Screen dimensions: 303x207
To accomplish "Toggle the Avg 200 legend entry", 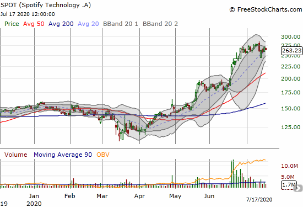I will pos(61,24).
